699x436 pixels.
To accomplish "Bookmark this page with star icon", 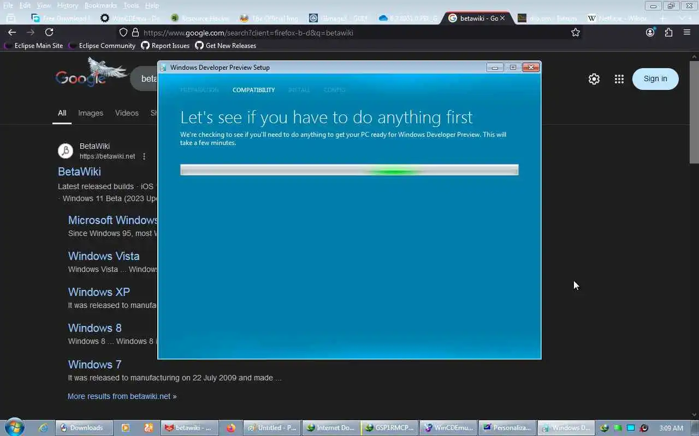I will [x=576, y=33].
